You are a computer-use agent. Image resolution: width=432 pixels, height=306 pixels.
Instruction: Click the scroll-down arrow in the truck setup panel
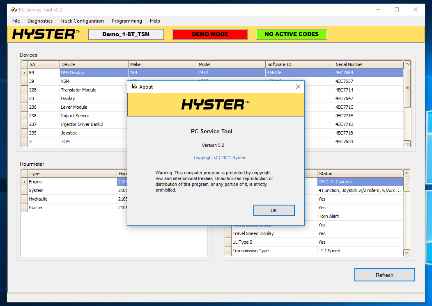point(407,253)
